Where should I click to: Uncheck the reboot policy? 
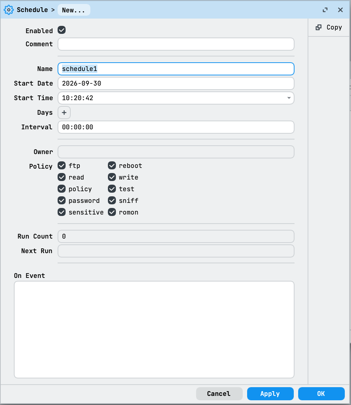pyautogui.click(x=112, y=165)
